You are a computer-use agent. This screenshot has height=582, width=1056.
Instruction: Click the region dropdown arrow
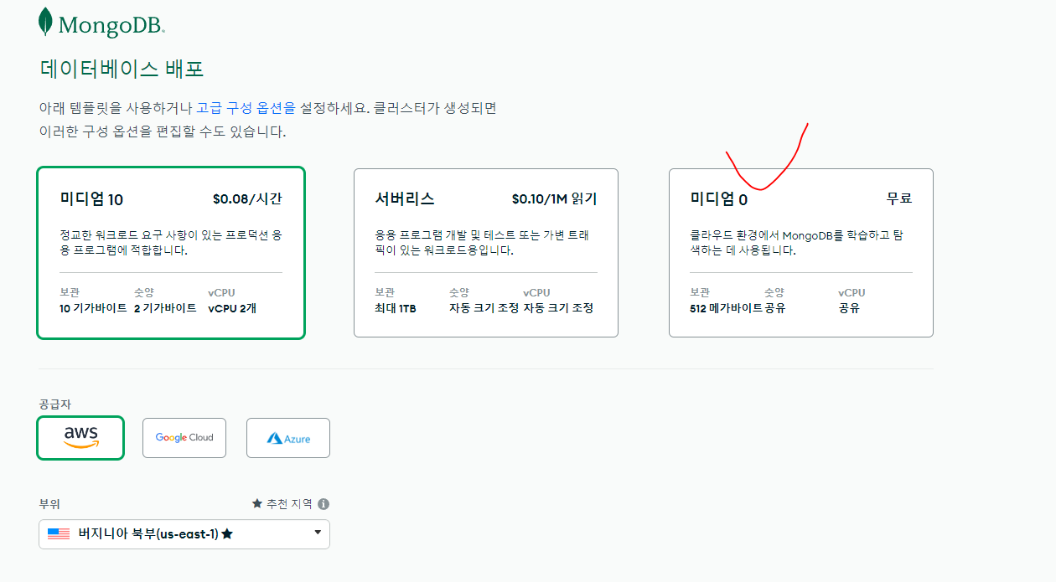317,533
